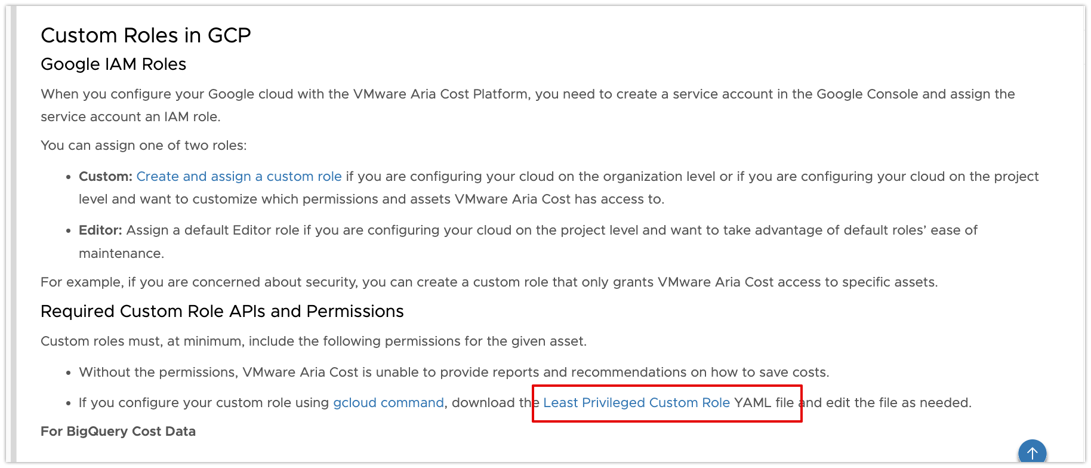Image resolution: width=1091 pixels, height=468 pixels.
Task: Click the 'You can assign one of two roles:' text
Action: [143, 146]
